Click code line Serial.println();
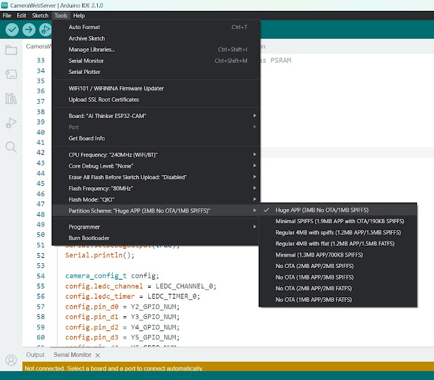The height and width of the screenshot is (380, 434). coord(100,255)
